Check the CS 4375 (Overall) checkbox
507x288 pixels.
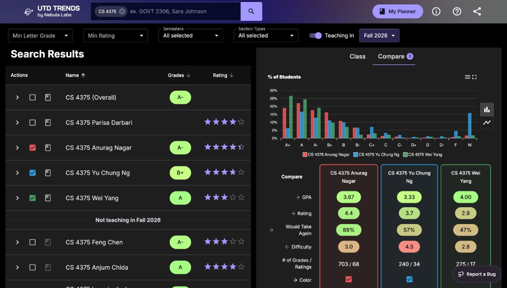click(33, 97)
